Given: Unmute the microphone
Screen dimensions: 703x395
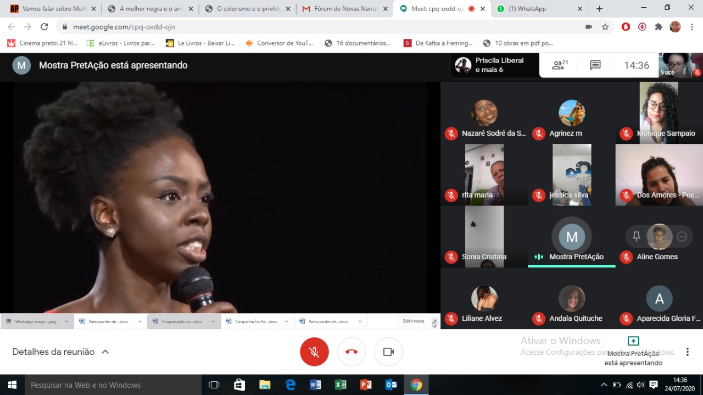Looking at the screenshot, I should pos(314,352).
